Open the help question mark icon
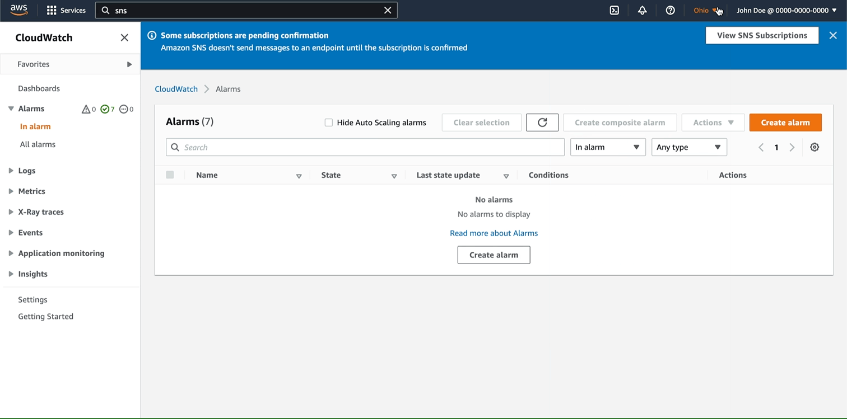The width and height of the screenshot is (847, 419). click(670, 10)
